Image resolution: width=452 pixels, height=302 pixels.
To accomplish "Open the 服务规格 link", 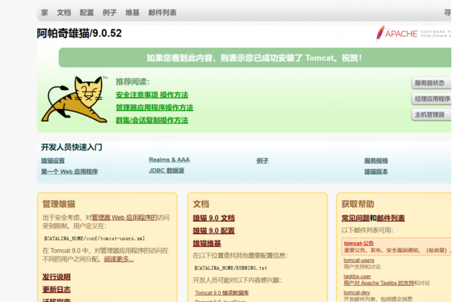I will [376, 160].
